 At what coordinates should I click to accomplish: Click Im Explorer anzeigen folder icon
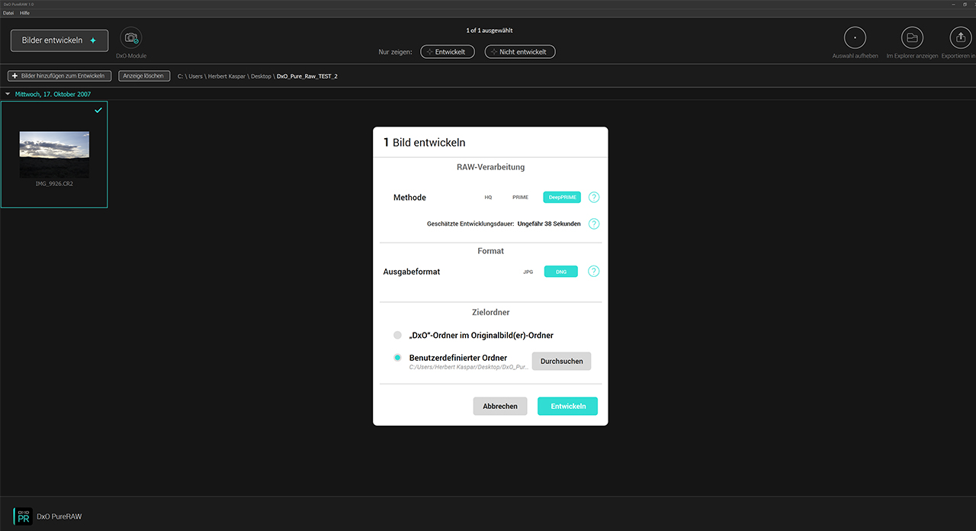point(911,37)
